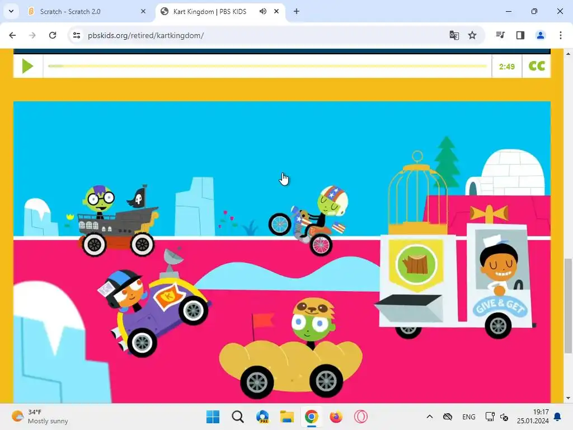Open the Chrome profile avatar
The height and width of the screenshot is (430, 573).
coord(540,35)
